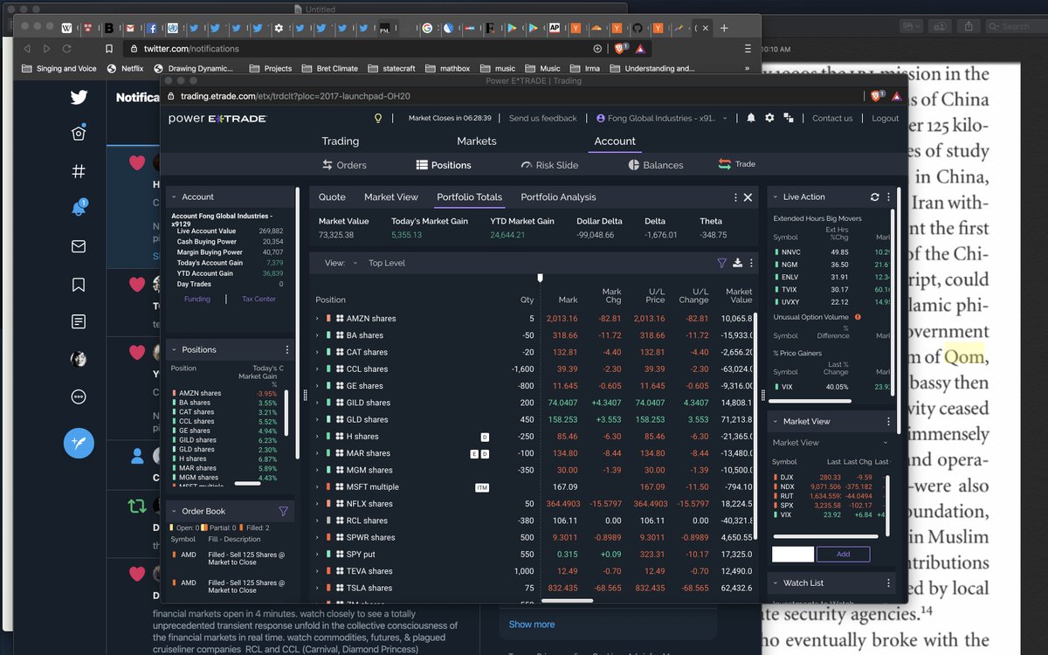Viewport: 1048px width, 655px height.
Task: Click the Twitter address bar URL
Action: [x=191, y=49]
